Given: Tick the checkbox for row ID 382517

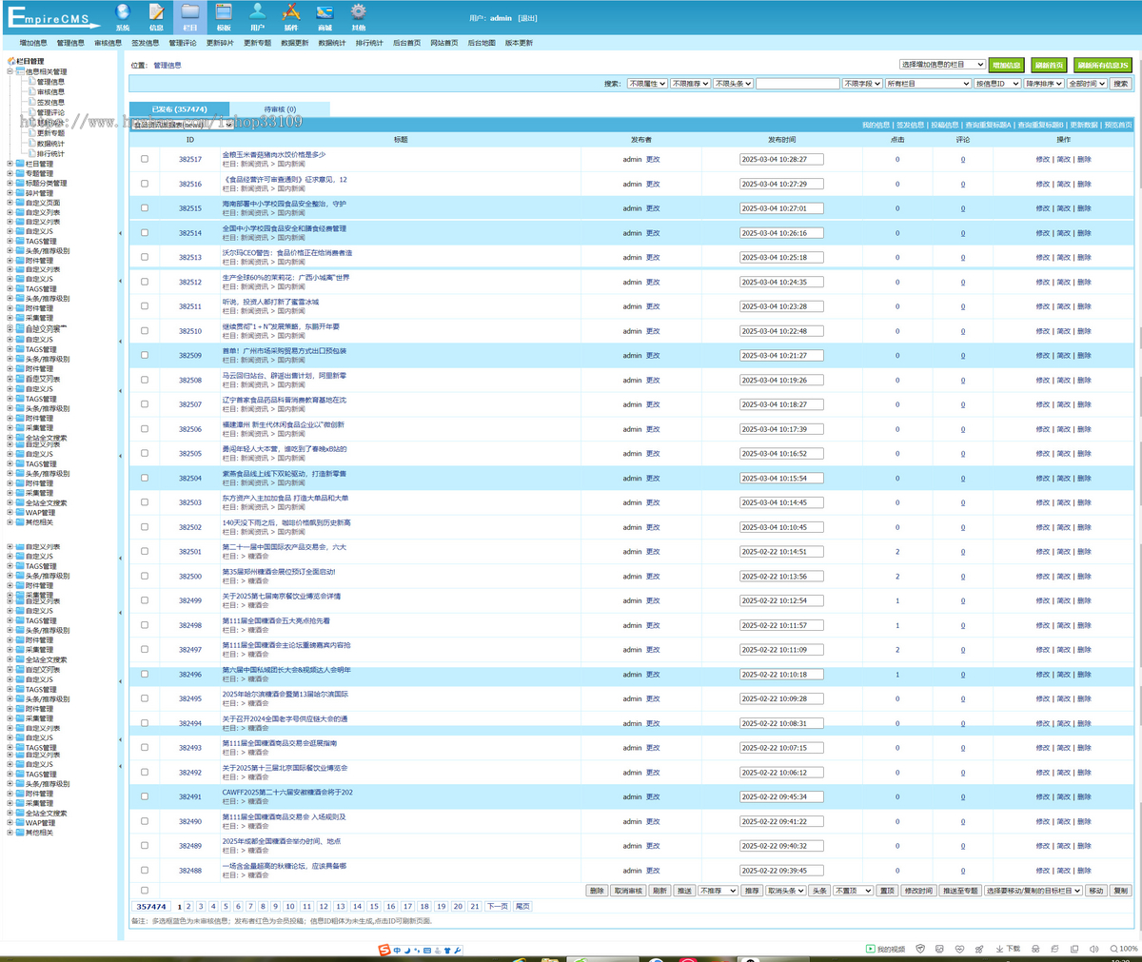Looking at the screenshot, I should point(145,159).
